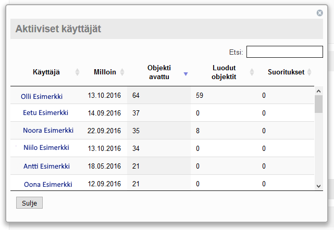Click the Aktiiviset käyttäjät title

tap(58, 29)
